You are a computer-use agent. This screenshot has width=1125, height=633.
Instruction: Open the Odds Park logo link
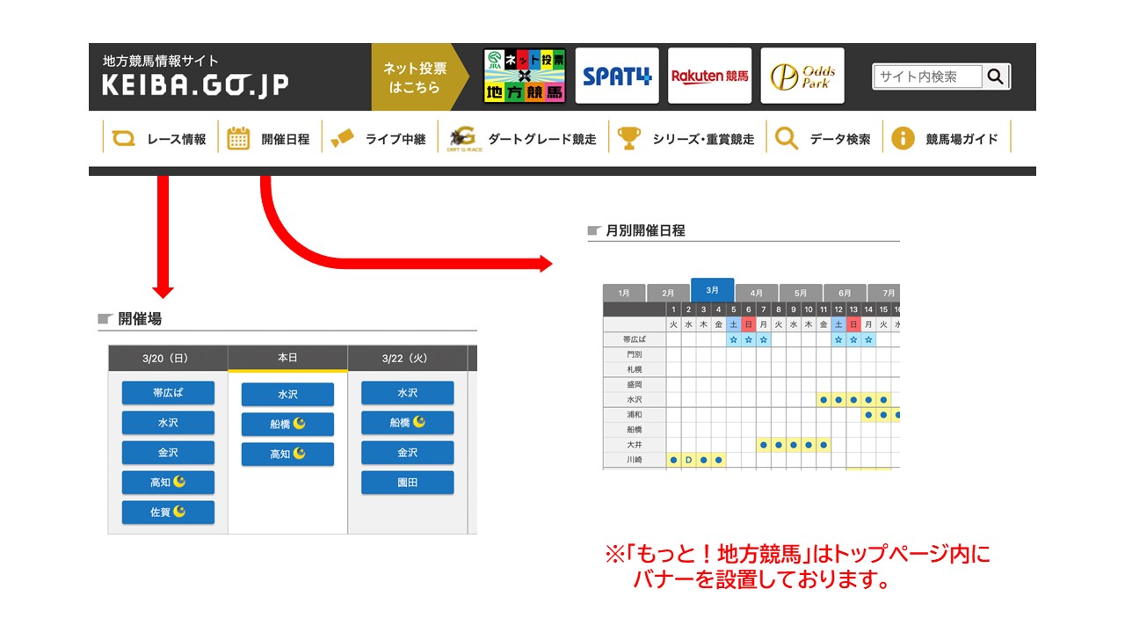(802, 76)
